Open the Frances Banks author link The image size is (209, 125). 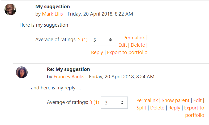point(69,77)
